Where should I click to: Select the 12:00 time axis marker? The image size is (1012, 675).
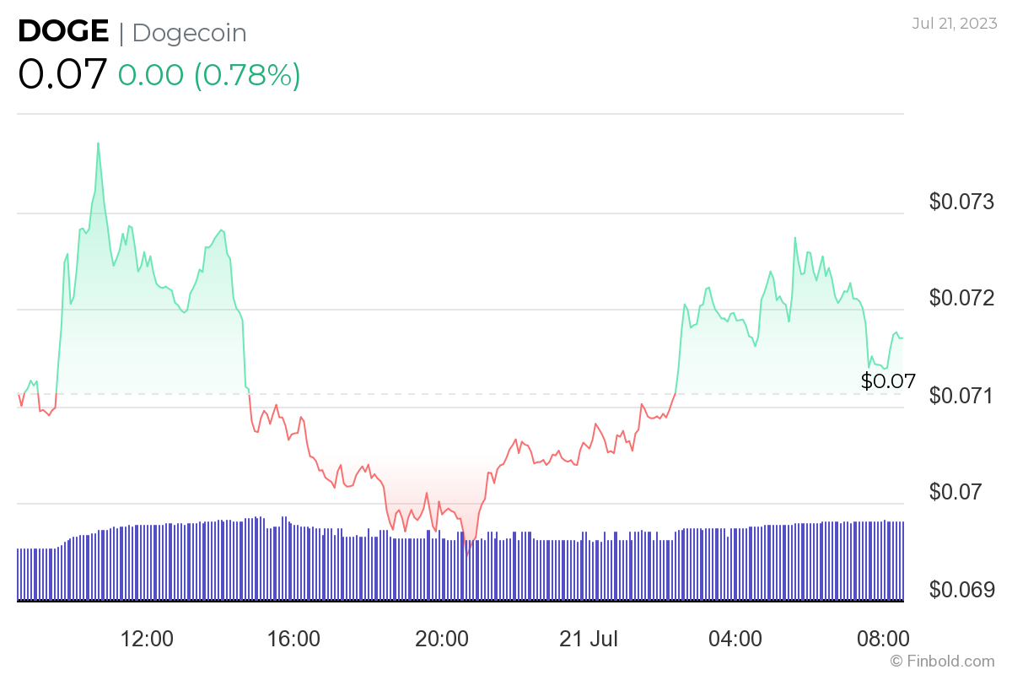(x=148, y=639)
